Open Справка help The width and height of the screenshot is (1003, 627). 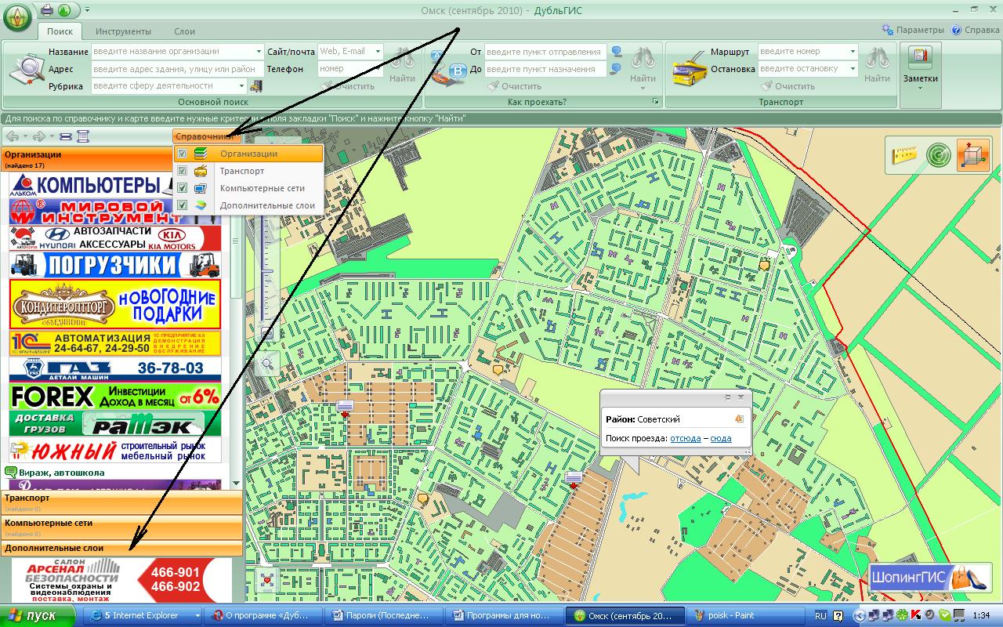[976, 31]
